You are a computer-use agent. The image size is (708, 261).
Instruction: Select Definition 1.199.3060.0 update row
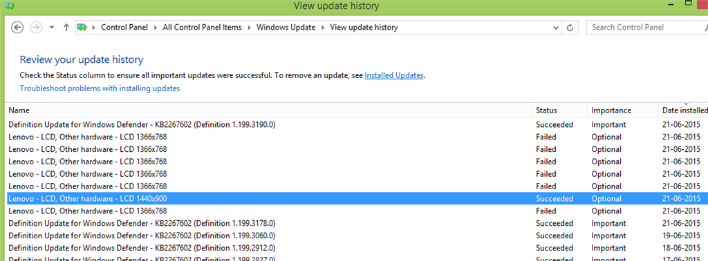pos(357,235)
